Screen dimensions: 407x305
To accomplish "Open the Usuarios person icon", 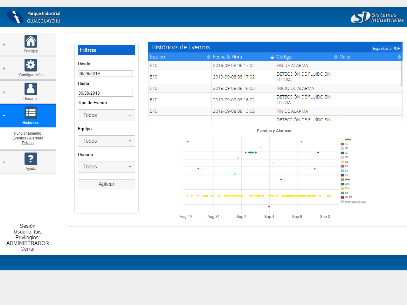I will pyautogui.click(x=31, y=89).
